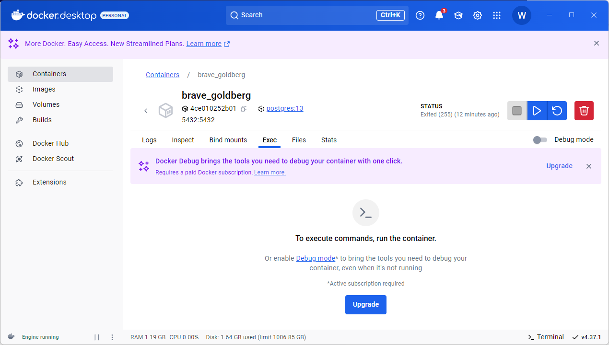The width and height of the screenshot is (609, 345).
Task: Open the W user account avatar
Action: 522,15
